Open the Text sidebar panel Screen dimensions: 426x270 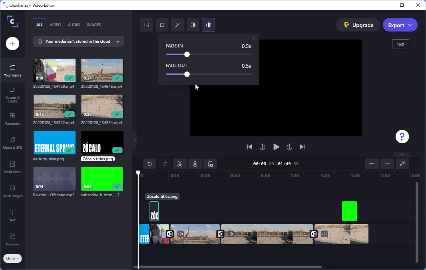(x=12, y=215)
